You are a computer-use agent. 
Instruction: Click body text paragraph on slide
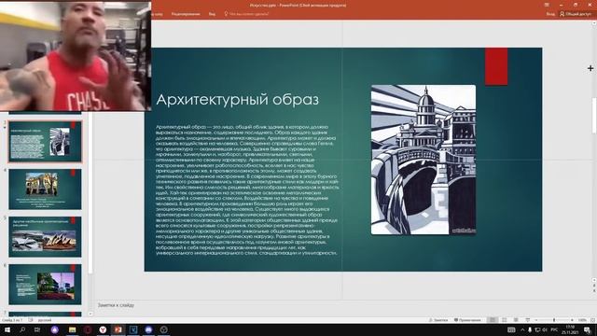(247, 189)
